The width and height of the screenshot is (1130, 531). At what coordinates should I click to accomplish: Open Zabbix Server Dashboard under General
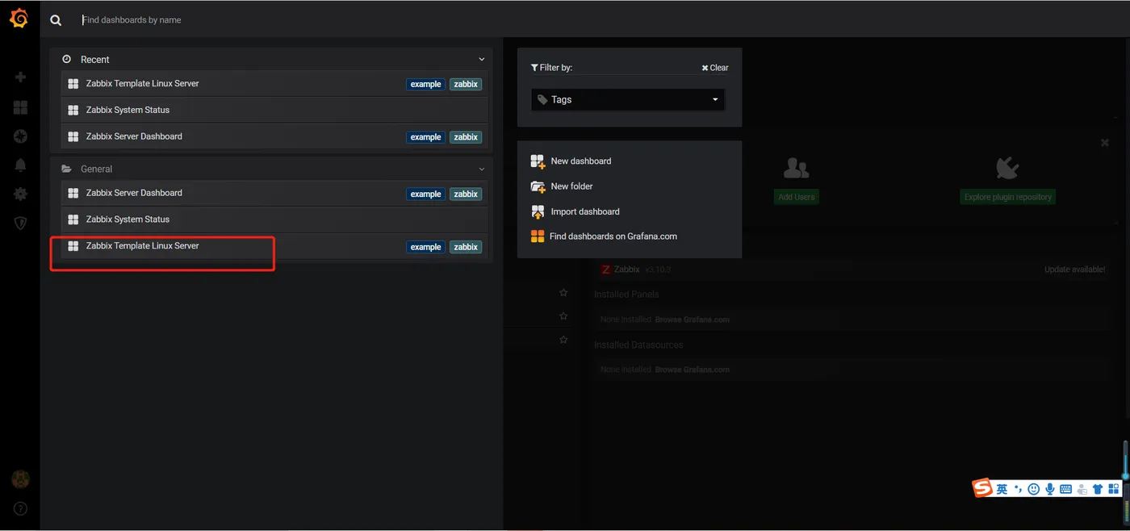274,194
